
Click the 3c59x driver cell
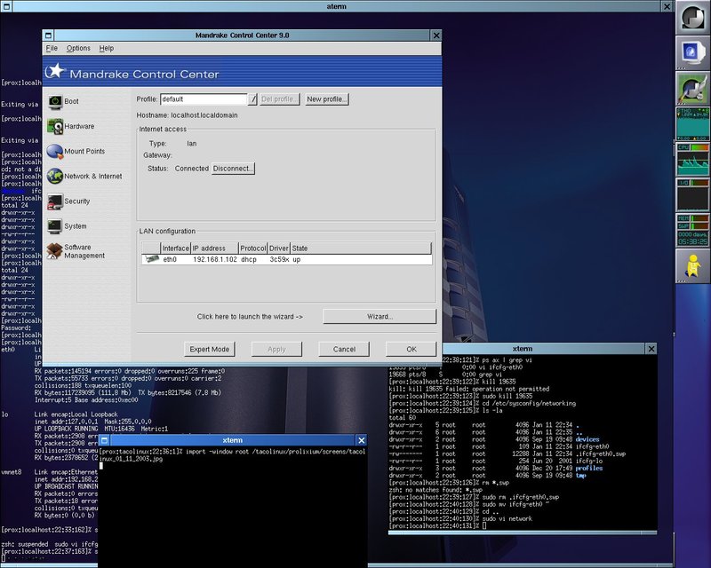click(x=279, y=259)
